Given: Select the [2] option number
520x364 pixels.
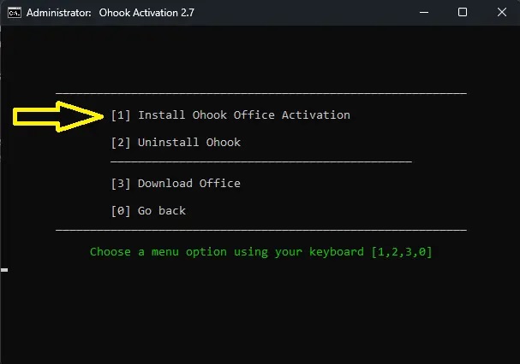Looking at the screenshot, I should point(121,143).
